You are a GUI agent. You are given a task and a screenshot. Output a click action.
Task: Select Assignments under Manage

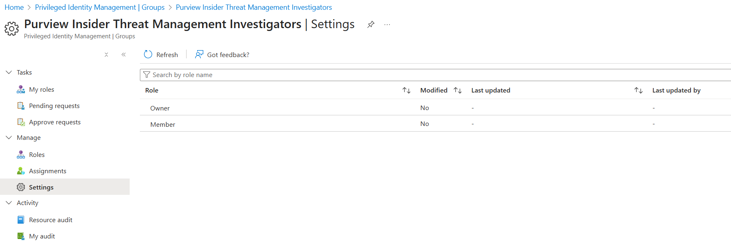click(47, 171)
